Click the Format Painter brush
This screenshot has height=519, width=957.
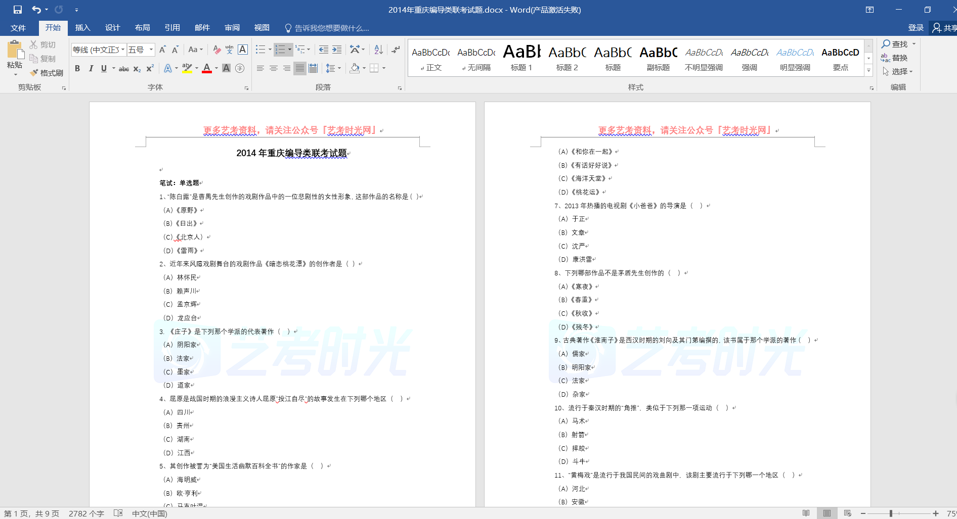(x=47, y=73)
